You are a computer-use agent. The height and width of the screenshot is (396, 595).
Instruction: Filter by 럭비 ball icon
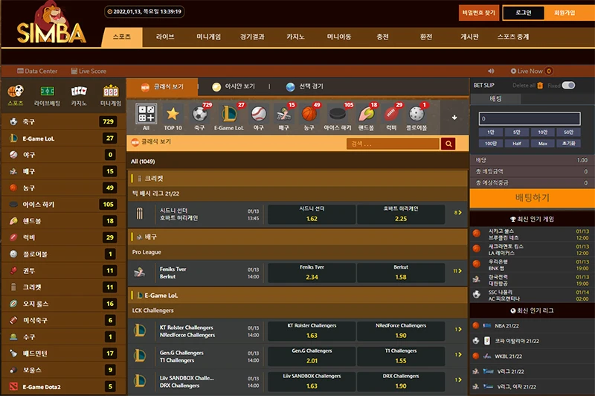click(391, 114)
